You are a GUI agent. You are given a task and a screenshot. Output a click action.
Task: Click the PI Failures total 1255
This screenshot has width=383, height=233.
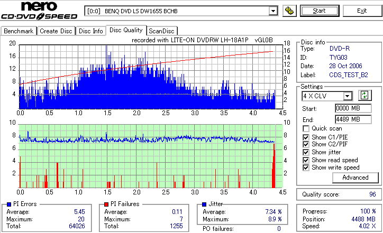pyautogui.click(x=176, y=226)
